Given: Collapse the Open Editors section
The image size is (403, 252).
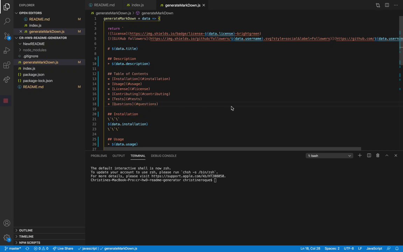Looking at the screenshot, I should tap(30, 13).
